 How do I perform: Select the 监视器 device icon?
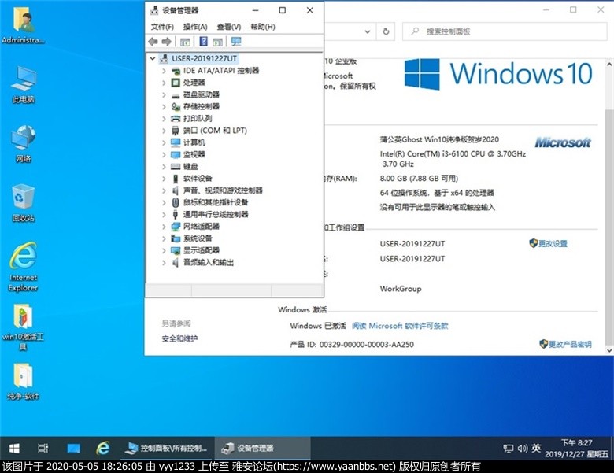(x=176, y=155)
